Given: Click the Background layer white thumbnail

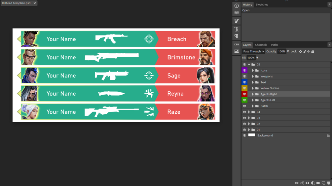Looking at the screenshot, I should 251,135.
